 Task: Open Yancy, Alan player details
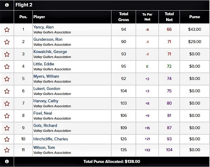point(44,27)
